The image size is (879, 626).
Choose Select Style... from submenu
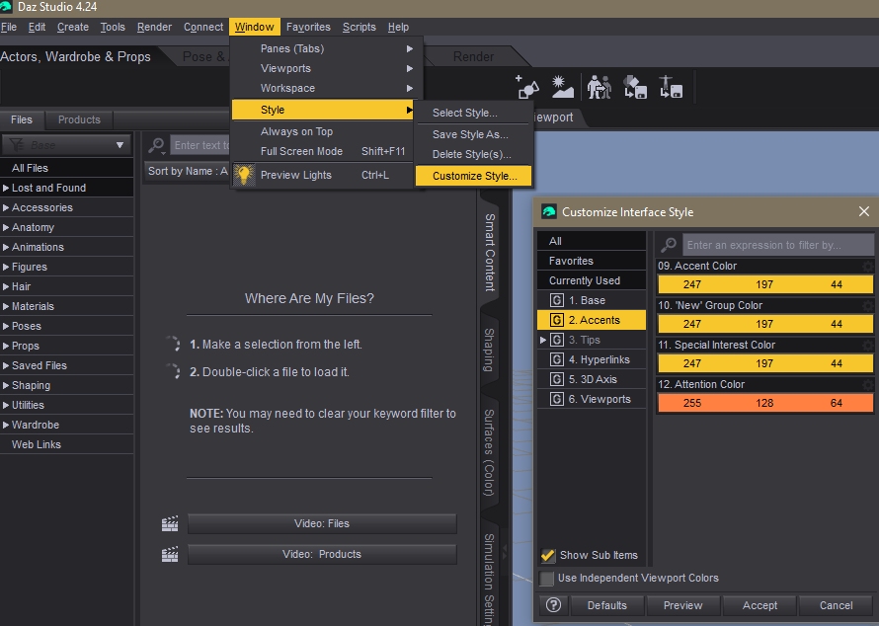point(472,113)
